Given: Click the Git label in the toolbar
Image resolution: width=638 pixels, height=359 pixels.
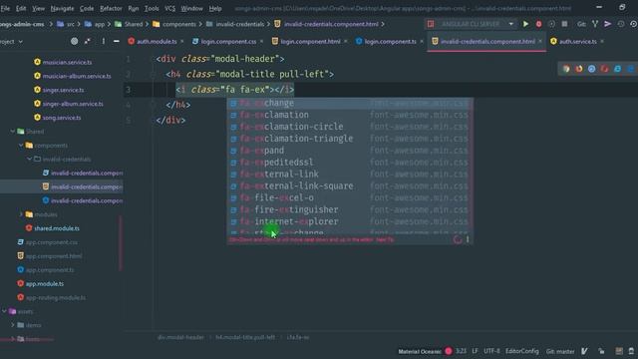Looking at the screenshot, I should point(581,24).
